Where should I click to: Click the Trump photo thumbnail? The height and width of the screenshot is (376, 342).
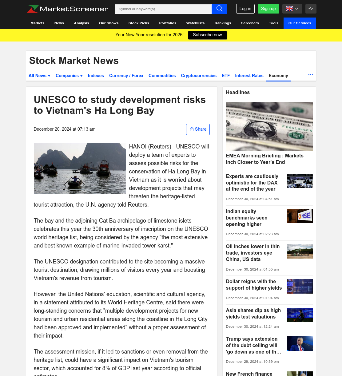tap(300, 344)
